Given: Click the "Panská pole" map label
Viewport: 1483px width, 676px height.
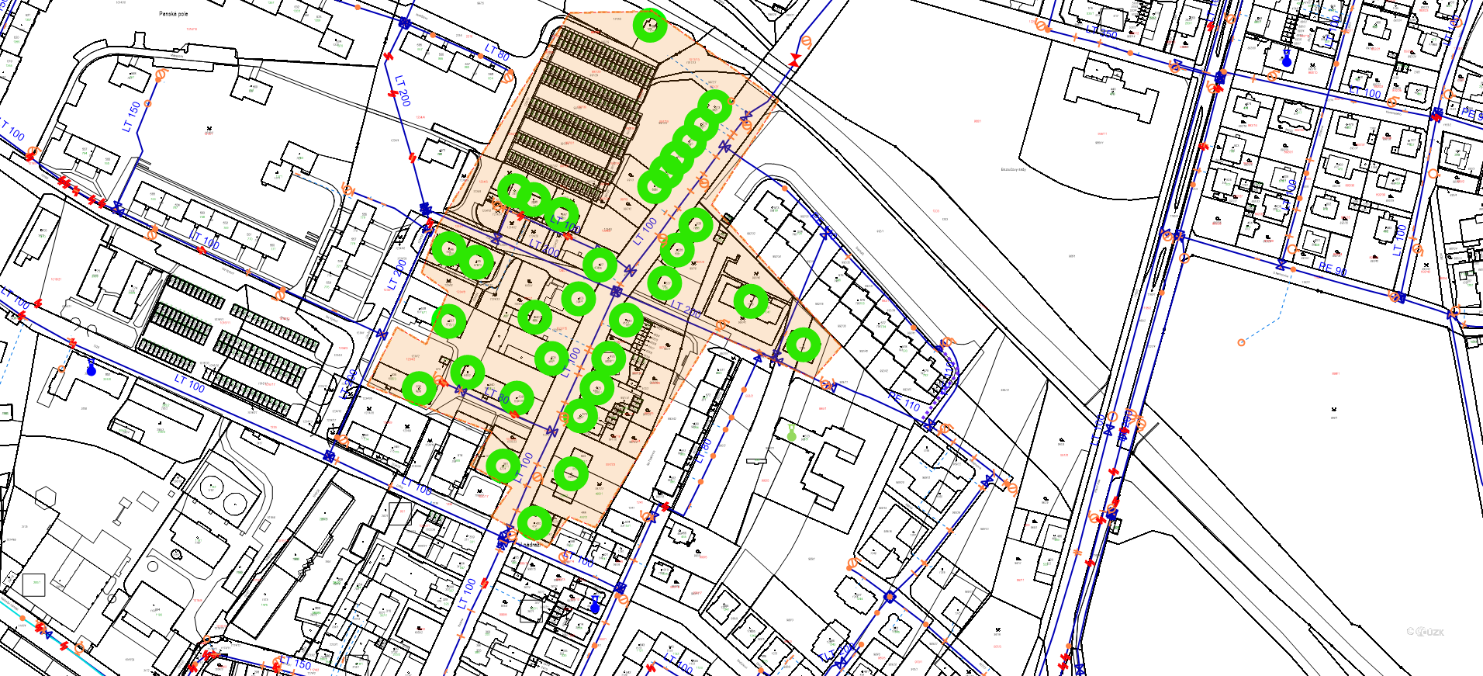Looking at the screenshot, I should click(174, 14).
